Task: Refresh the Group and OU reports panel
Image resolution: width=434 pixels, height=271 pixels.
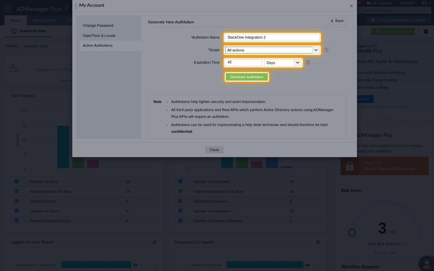Action: pyautogui.click(x=318, y=242)
